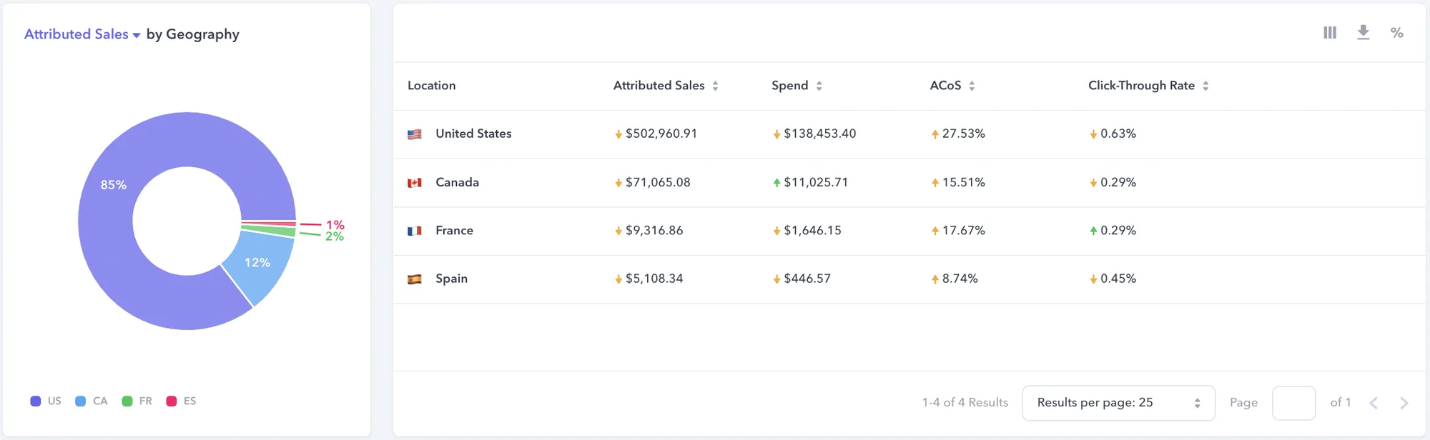Toggle CA legend item in chart
The image size is (1430, 440).
92,401
